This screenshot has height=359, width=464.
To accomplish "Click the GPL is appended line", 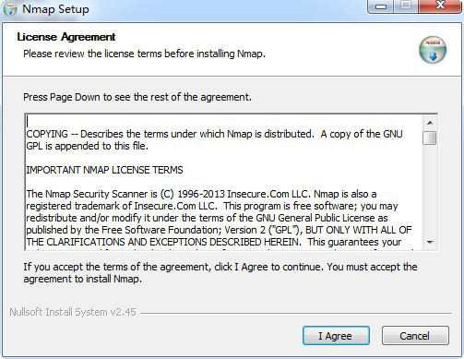I will (x=88, y=146).
